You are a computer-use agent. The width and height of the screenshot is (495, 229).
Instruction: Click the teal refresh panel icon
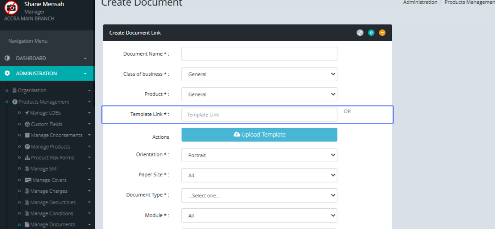371,33
